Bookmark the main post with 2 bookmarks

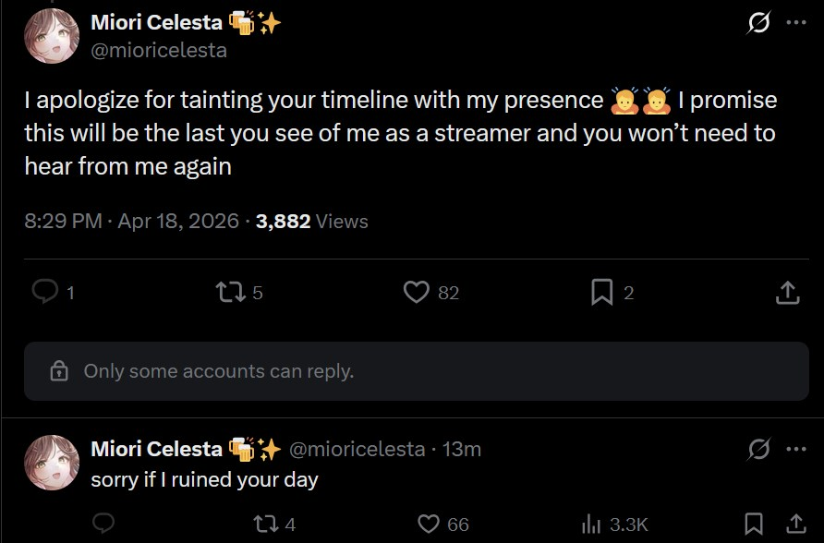click(x=601, y=293)
